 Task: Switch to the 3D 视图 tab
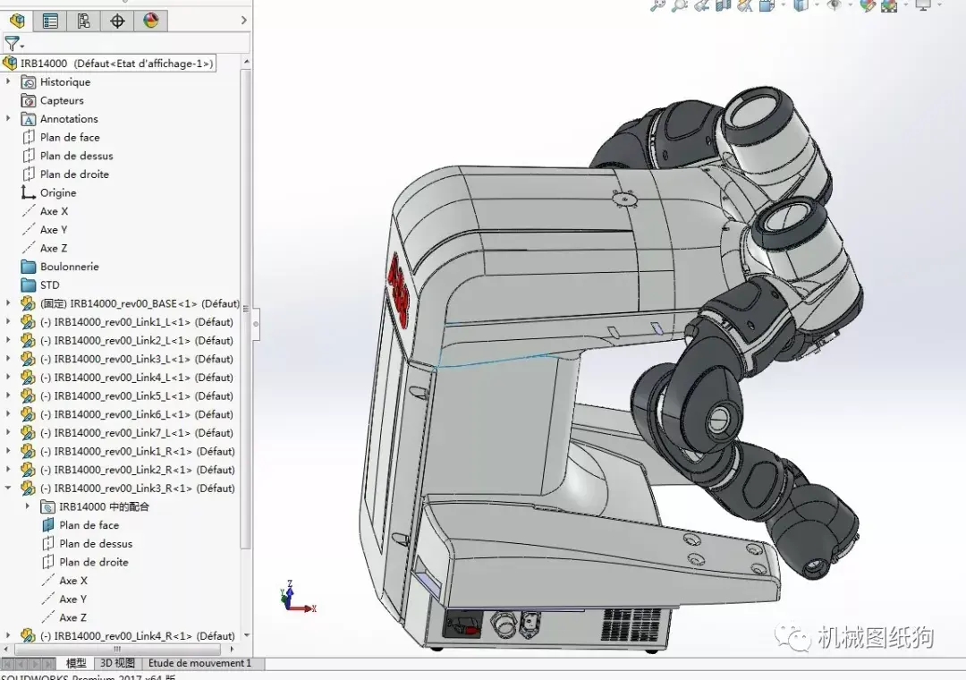click(x=119, y=663)
